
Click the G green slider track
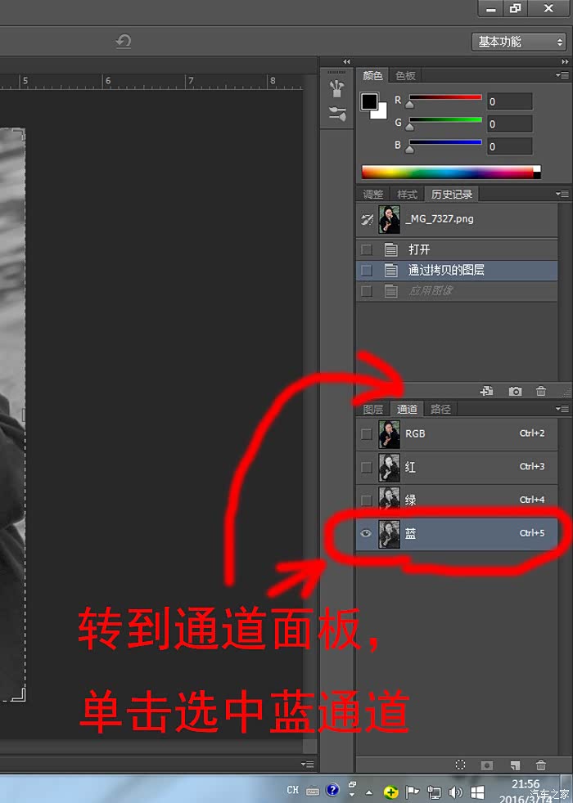tap(445, 119)
